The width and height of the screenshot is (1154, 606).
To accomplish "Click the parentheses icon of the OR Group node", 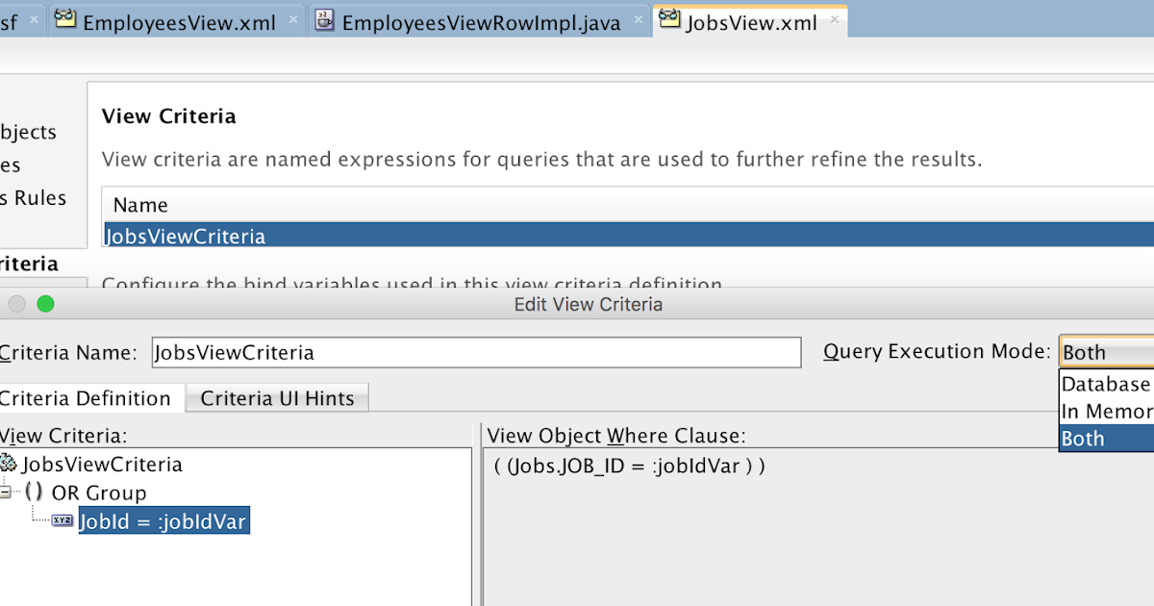I will (34, 492).
